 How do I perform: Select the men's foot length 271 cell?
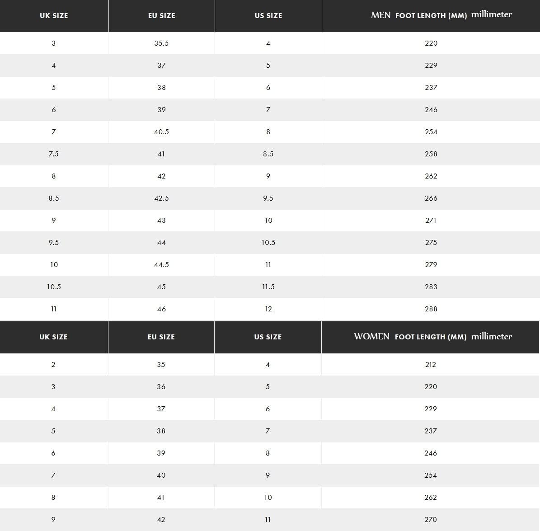[x=431, y=221]
